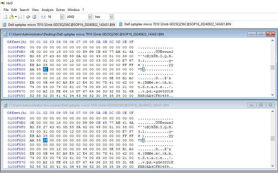Click the Documents file window's document icon
Viewport: 278px width, 173px height.
tap(5, 105)
